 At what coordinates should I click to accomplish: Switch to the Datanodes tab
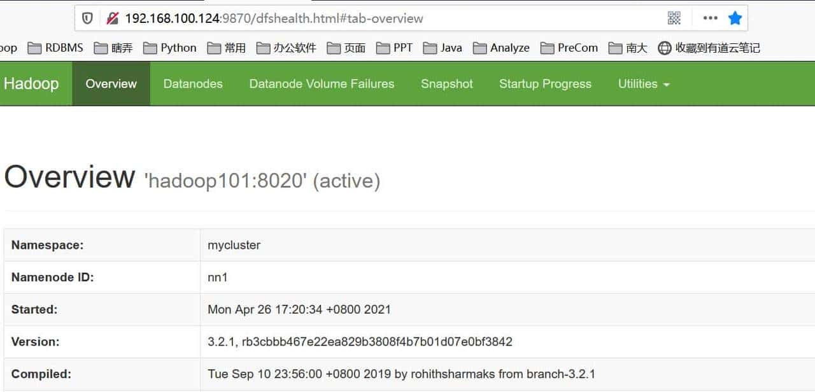pos(193,83)
